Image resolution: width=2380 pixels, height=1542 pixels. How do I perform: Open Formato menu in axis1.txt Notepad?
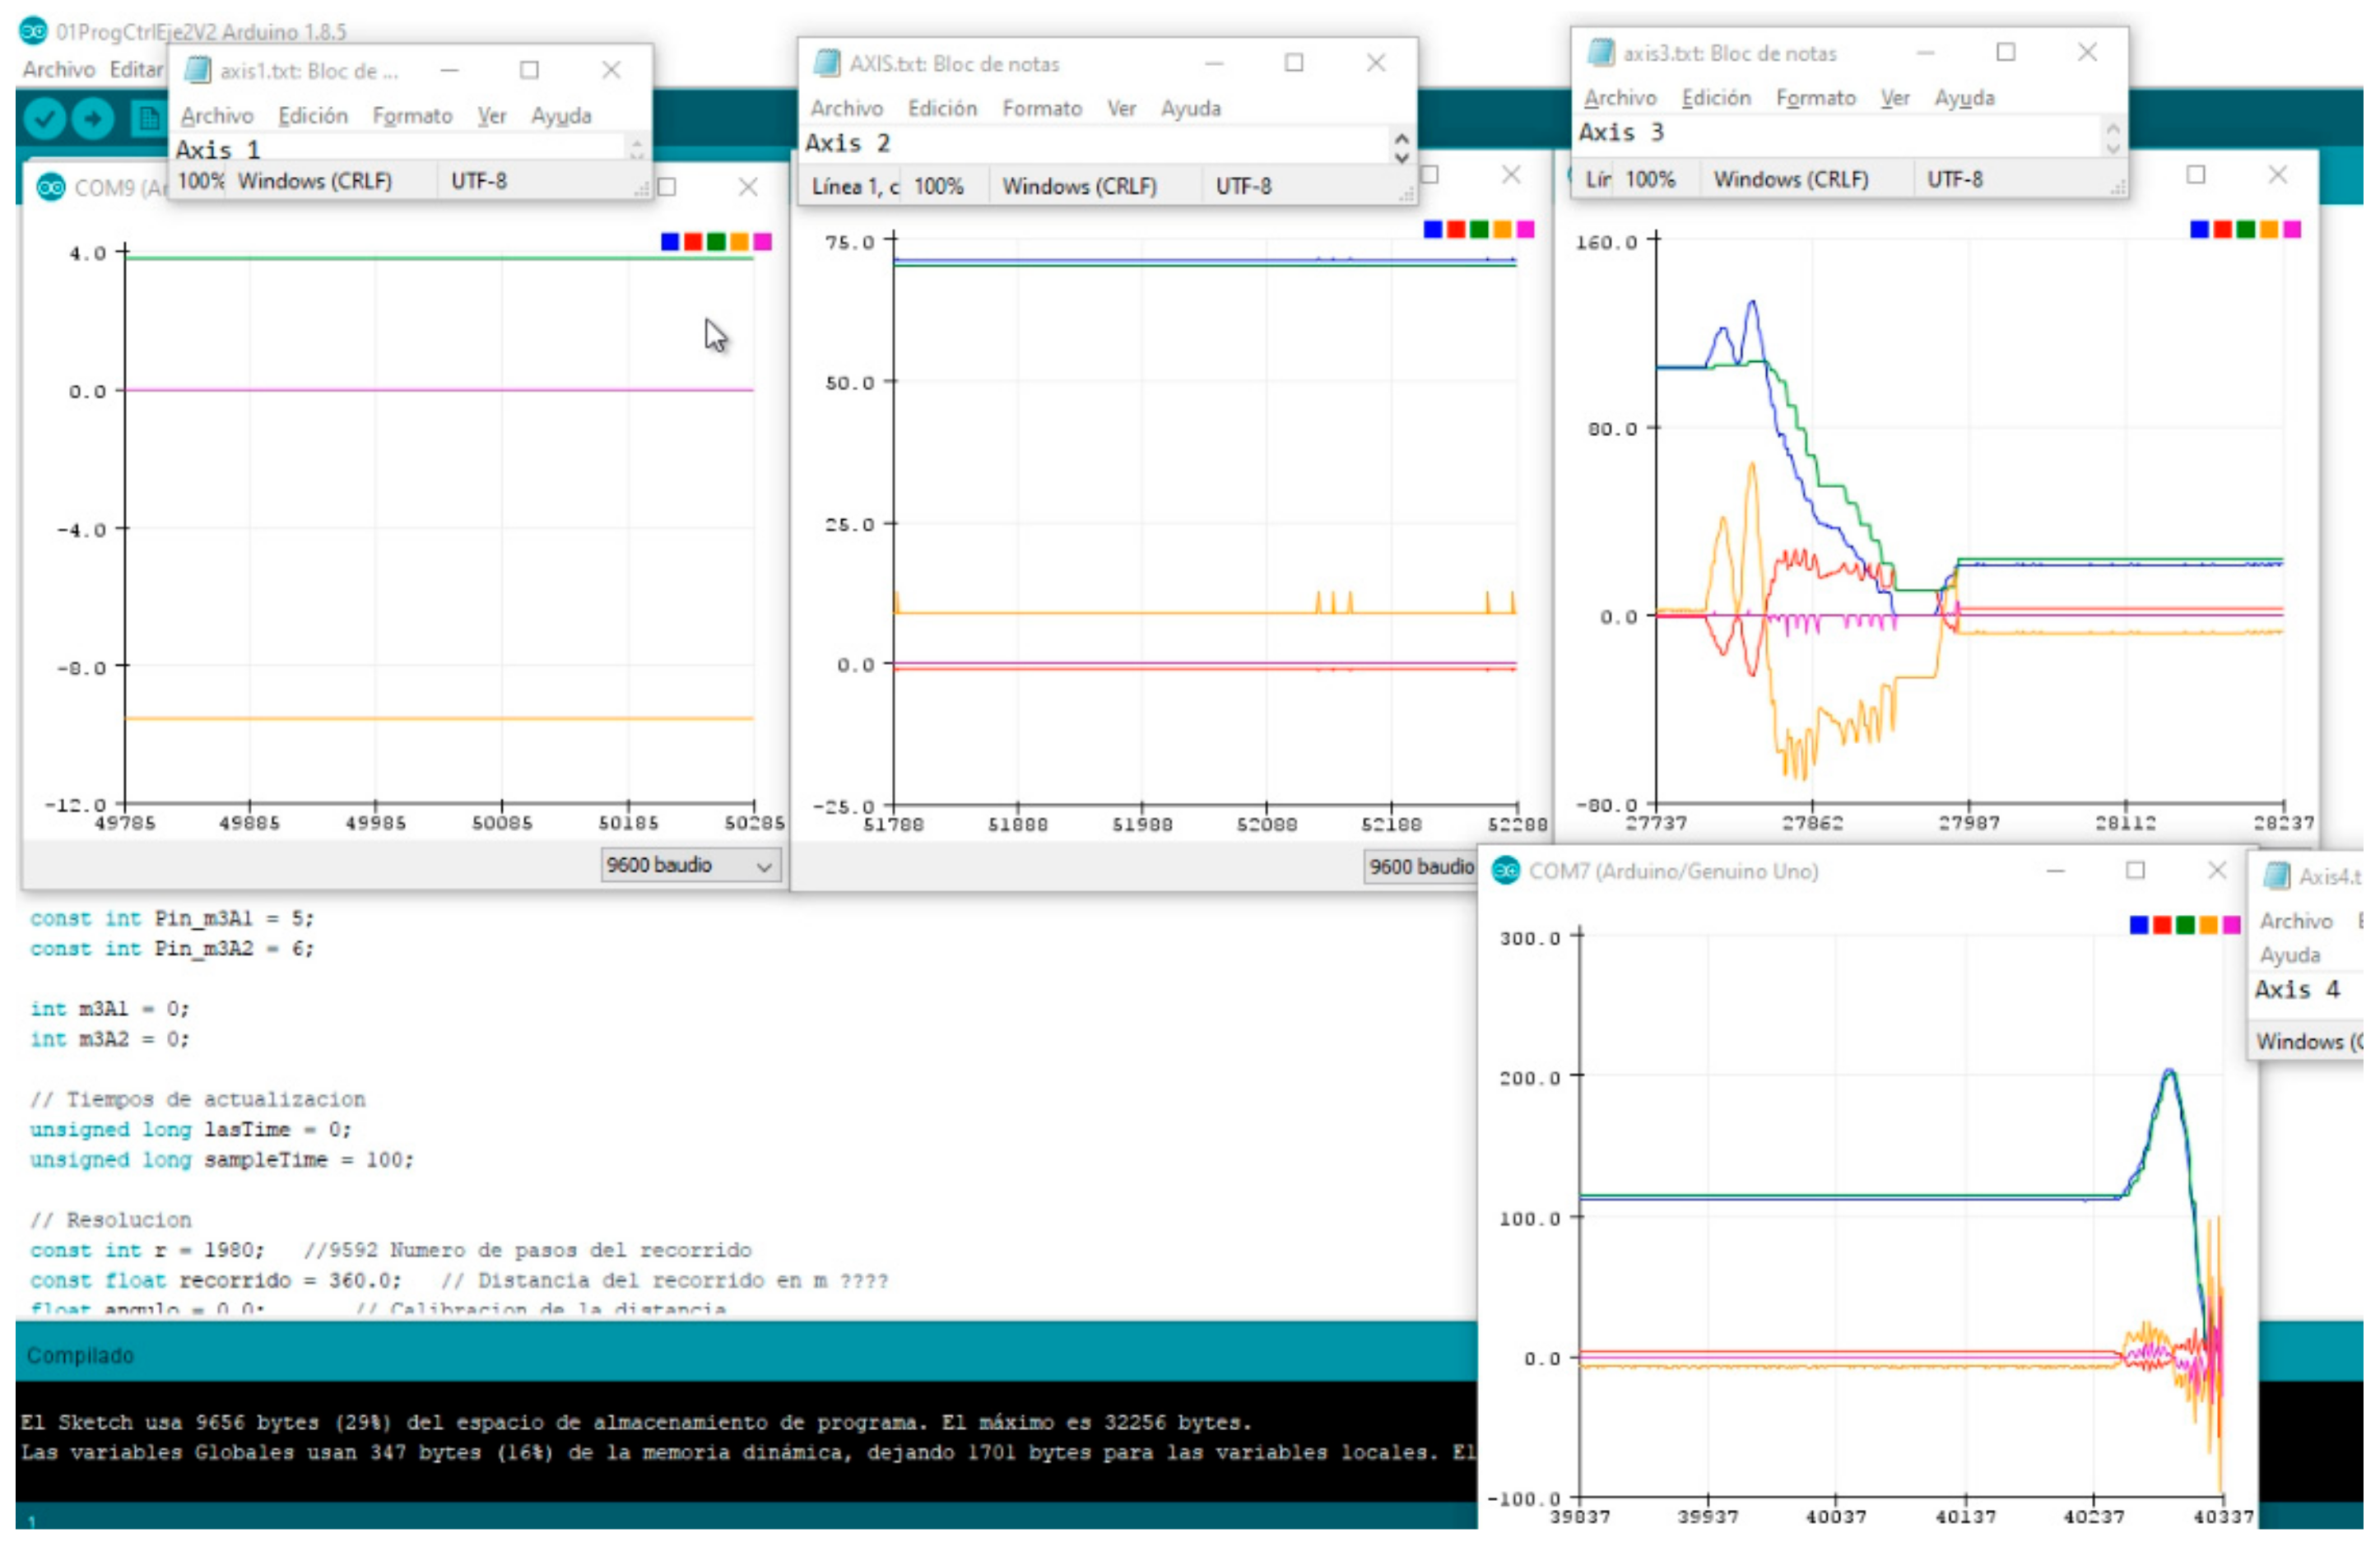point(412,116)
